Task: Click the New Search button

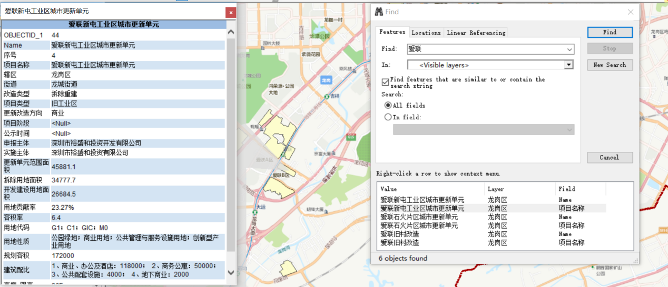Action: coord(610,65)
